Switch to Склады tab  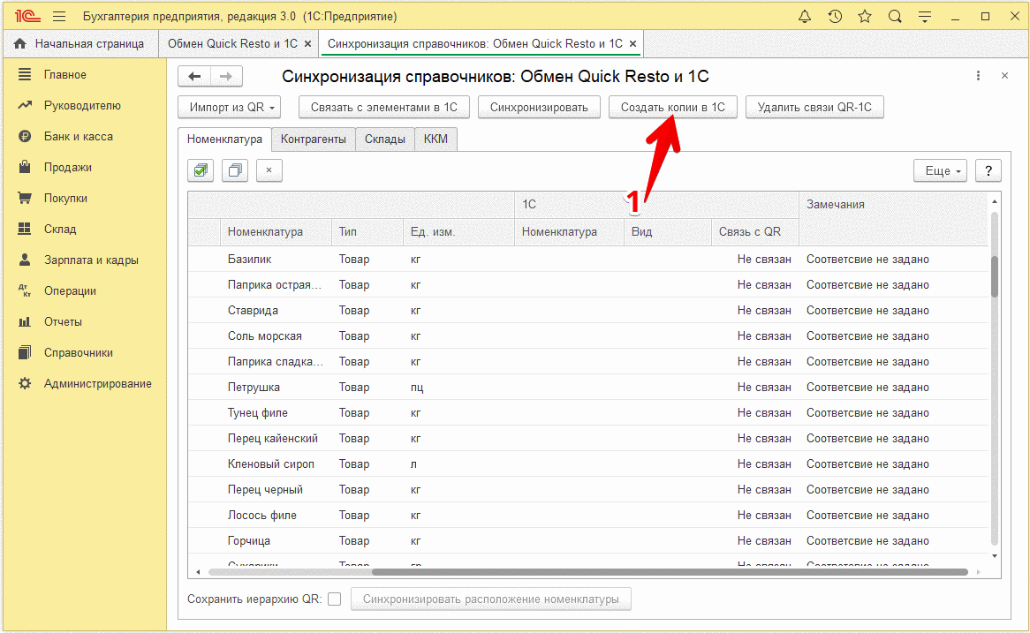[x=385, y=139]
